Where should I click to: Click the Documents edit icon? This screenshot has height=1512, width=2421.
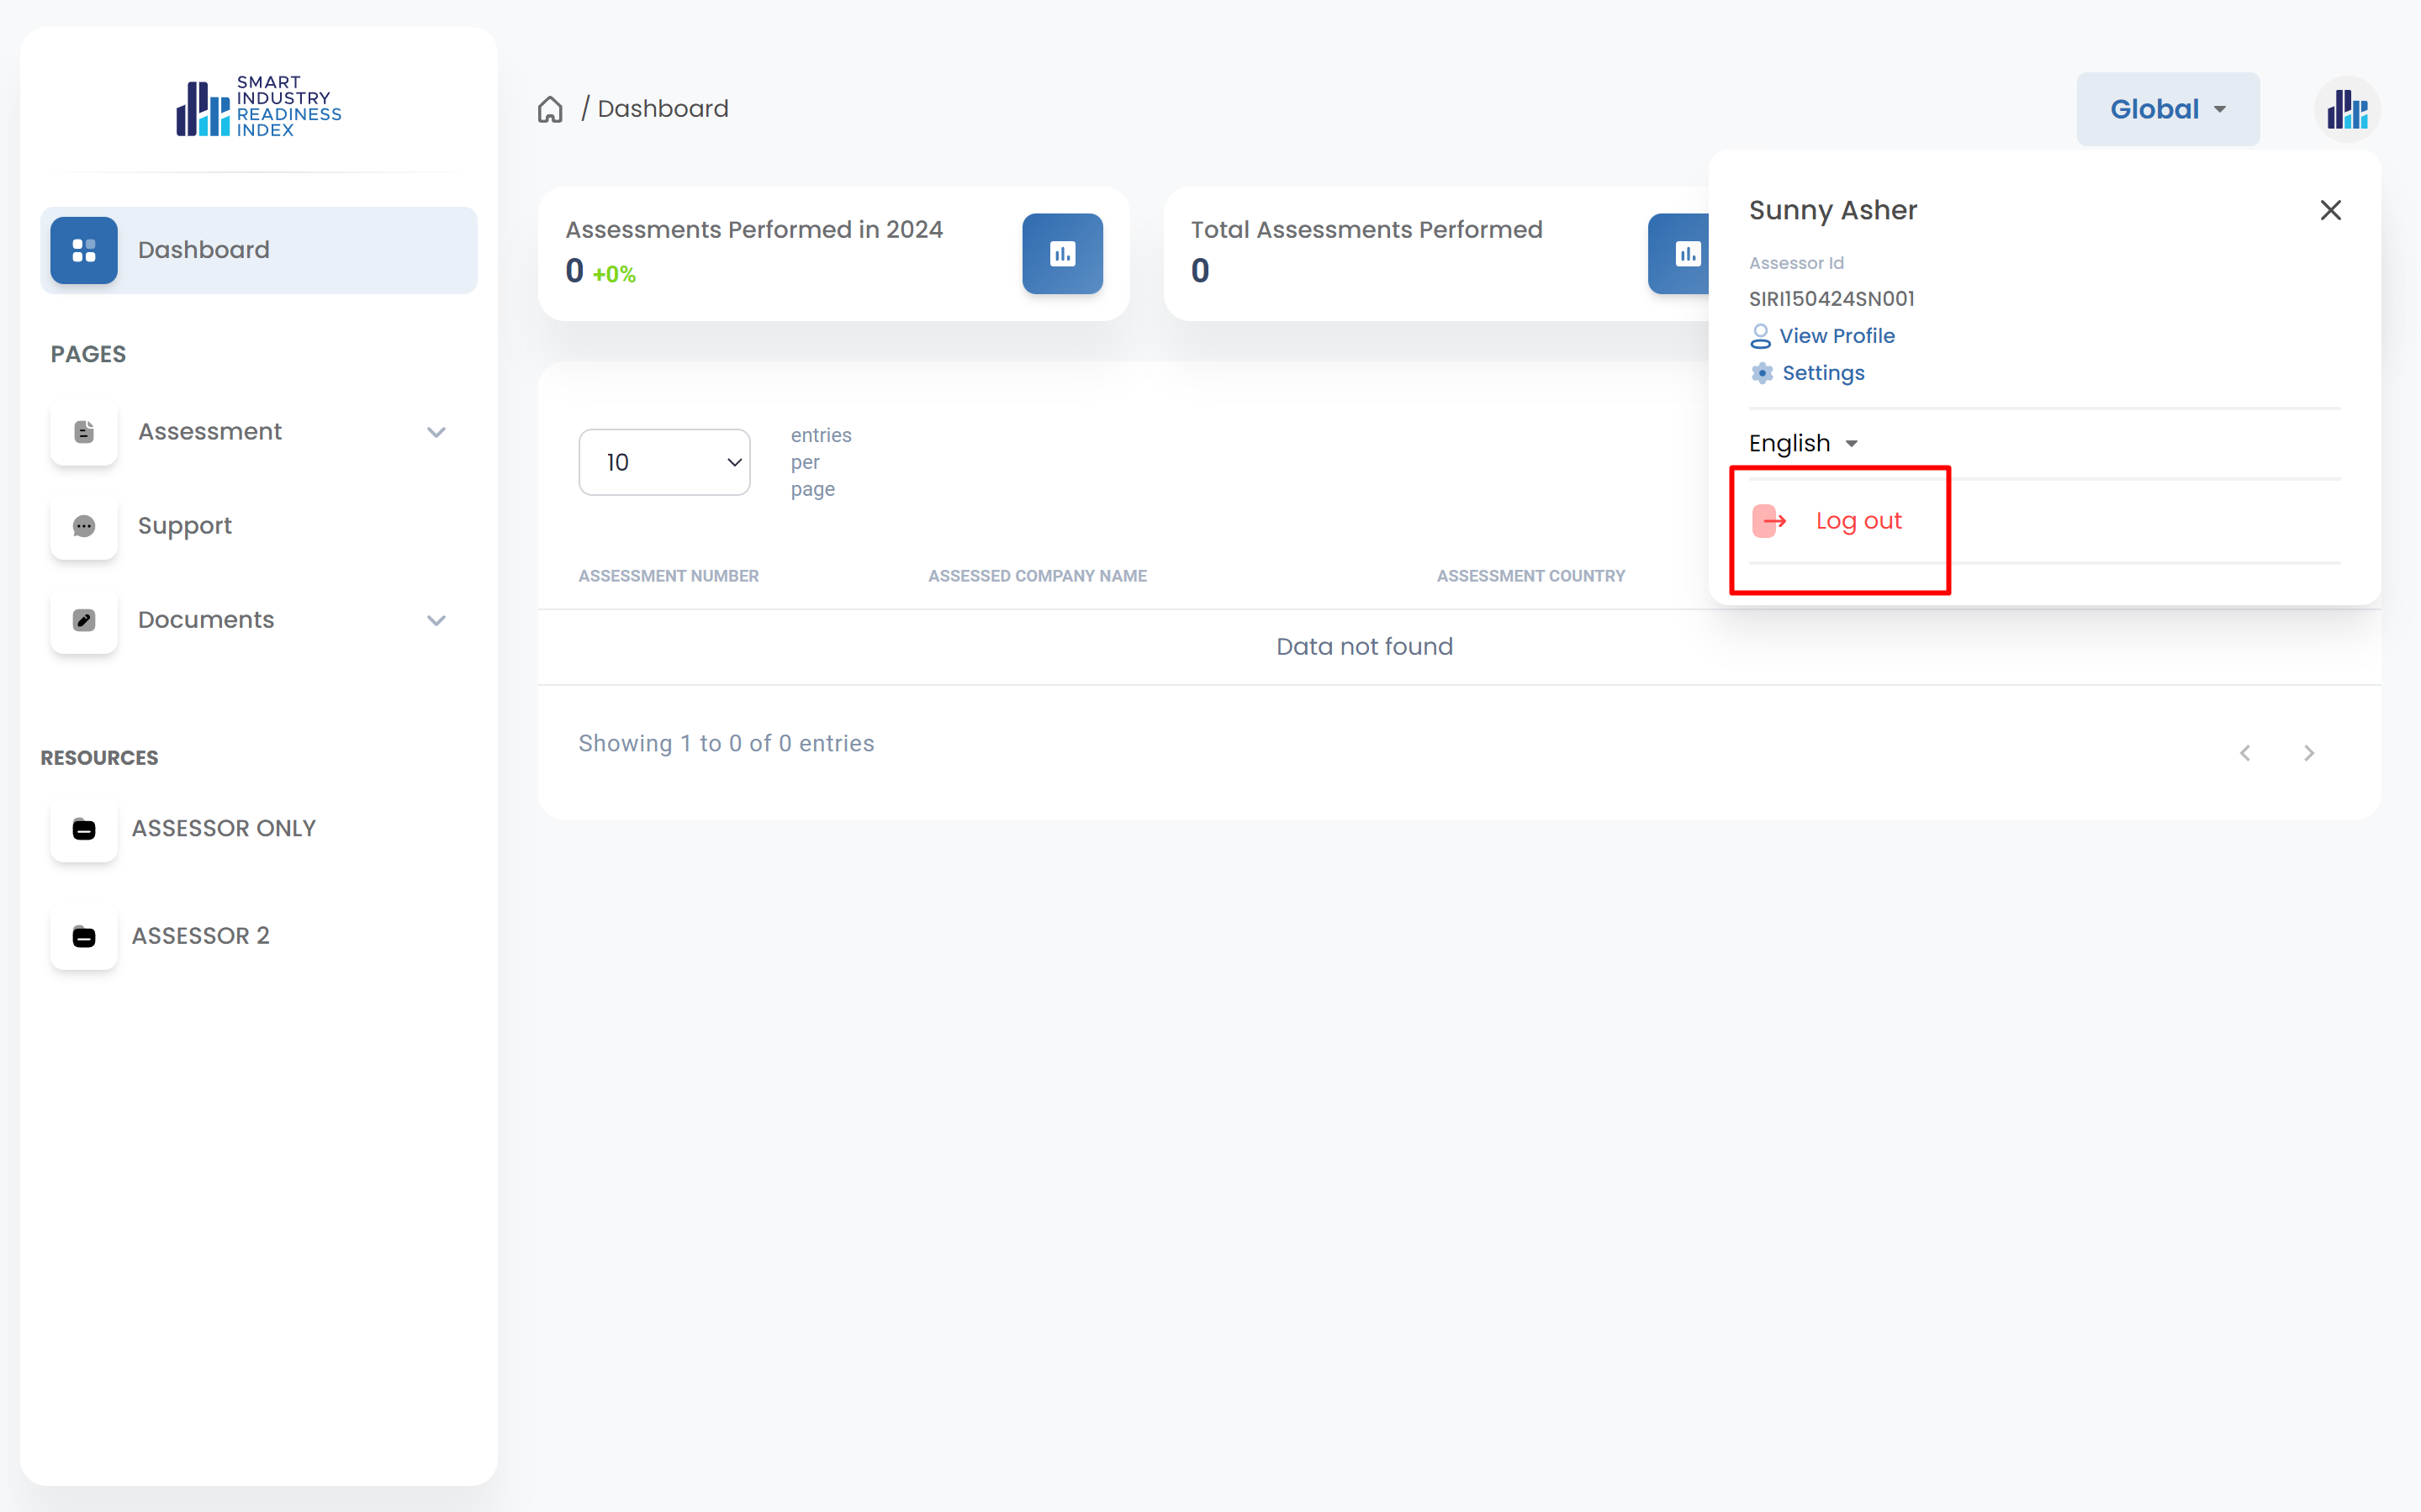coord(84,620)
